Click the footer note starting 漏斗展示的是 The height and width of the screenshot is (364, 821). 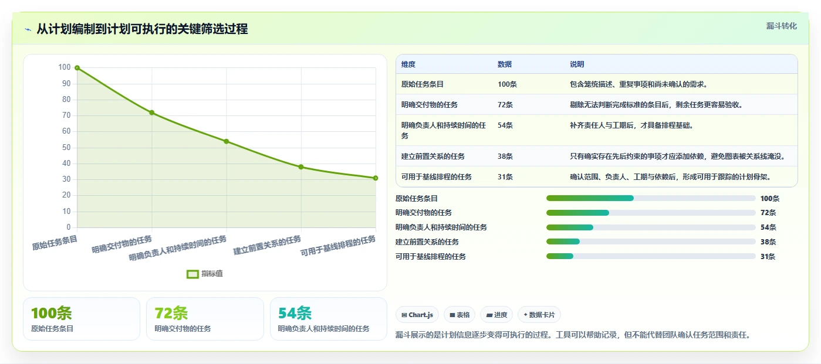coord(573,335)
